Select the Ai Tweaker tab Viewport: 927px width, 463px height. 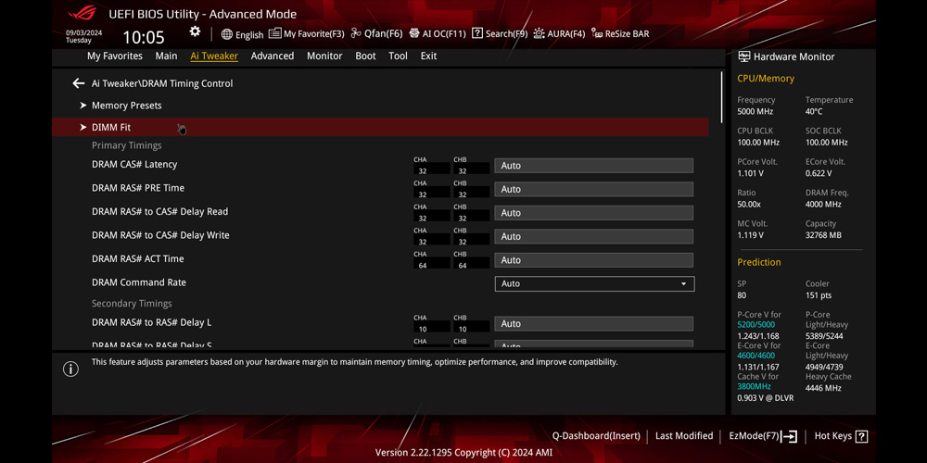click(214, 56)
